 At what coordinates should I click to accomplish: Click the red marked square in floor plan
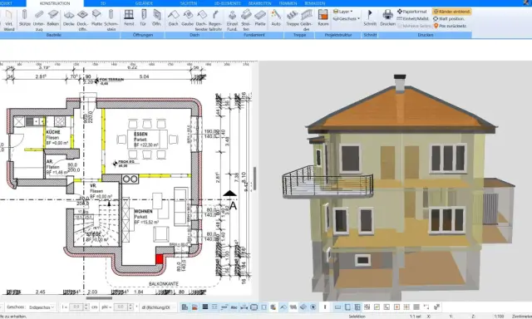click(x=159, y=259)
